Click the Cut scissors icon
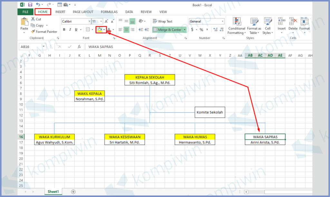 click(33, 19)
